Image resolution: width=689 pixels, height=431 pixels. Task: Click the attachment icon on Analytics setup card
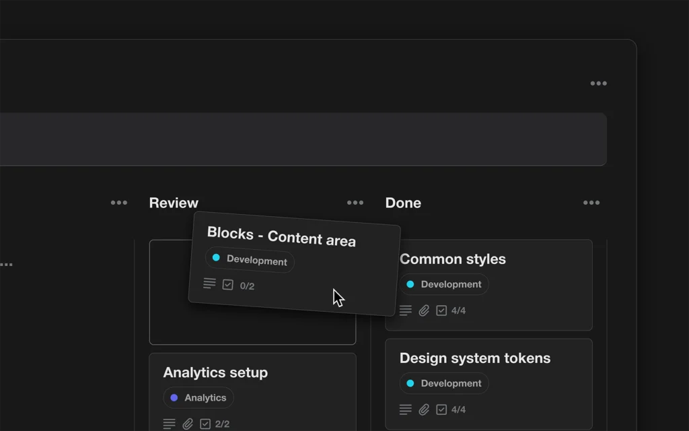pos(188,424)
